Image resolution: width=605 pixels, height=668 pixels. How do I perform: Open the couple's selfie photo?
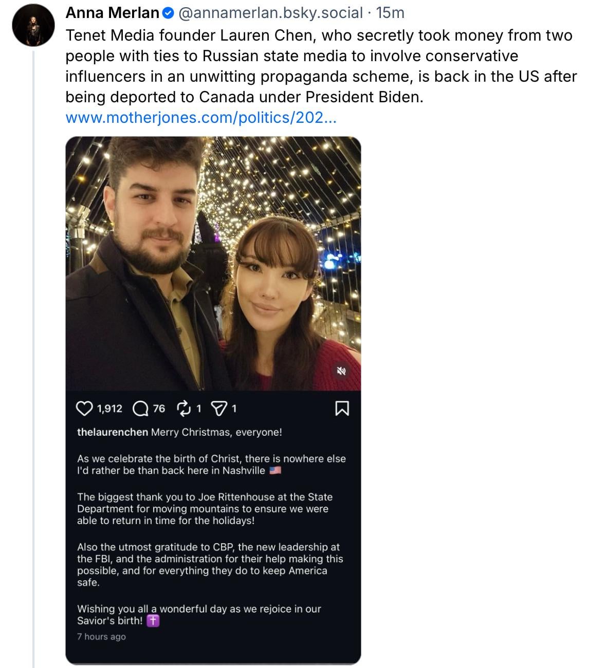click(213, 263)
